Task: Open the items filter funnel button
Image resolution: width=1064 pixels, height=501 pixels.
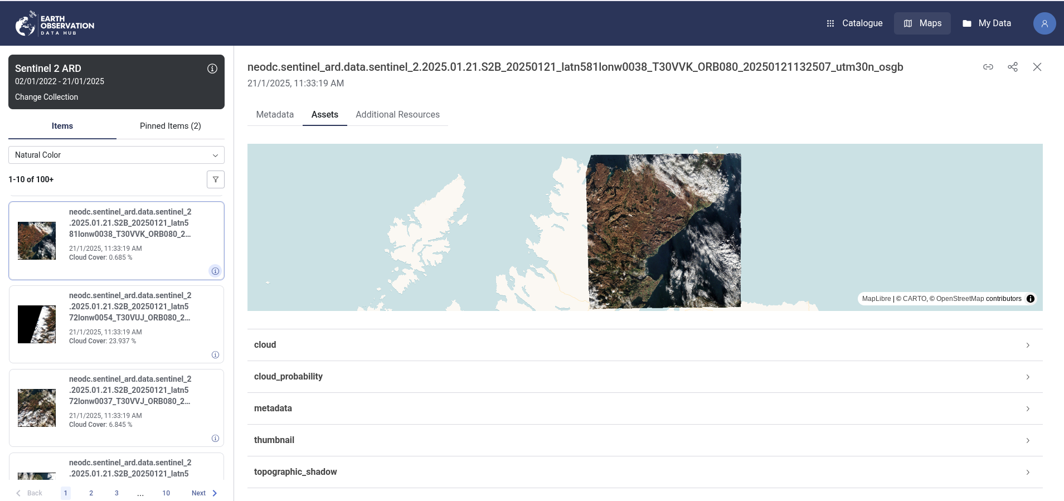Action: tap(215, 179)
